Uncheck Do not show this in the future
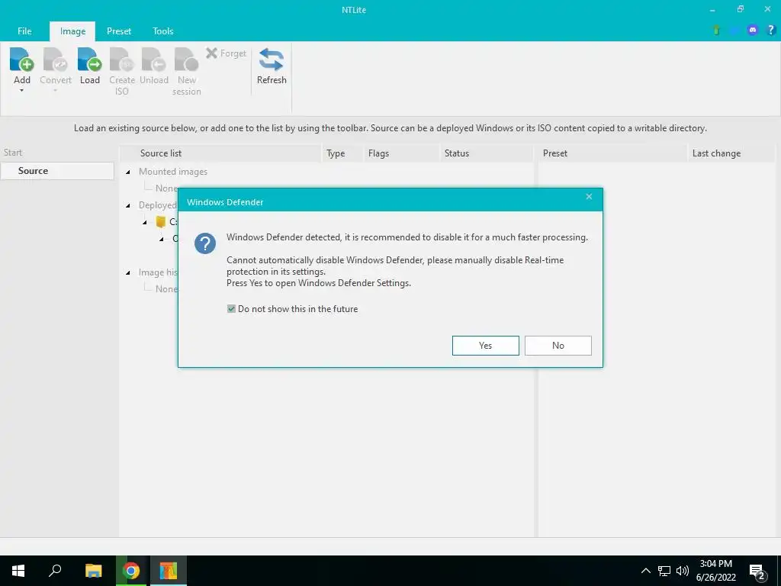Viewport: 781px width, 586px height. [231, 309]
